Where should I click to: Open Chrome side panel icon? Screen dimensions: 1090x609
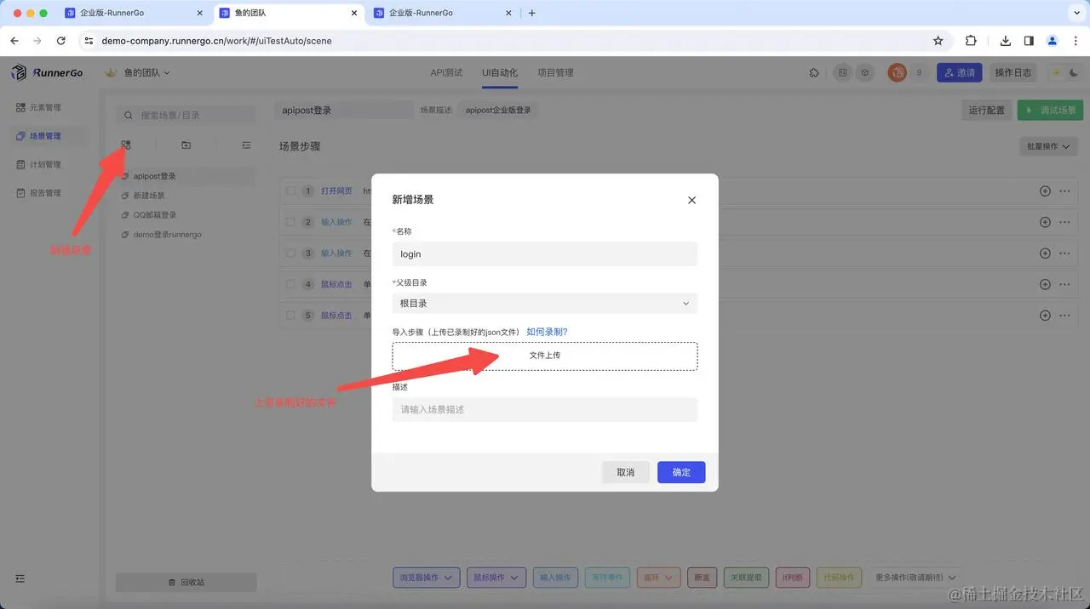click(1029, 40)
